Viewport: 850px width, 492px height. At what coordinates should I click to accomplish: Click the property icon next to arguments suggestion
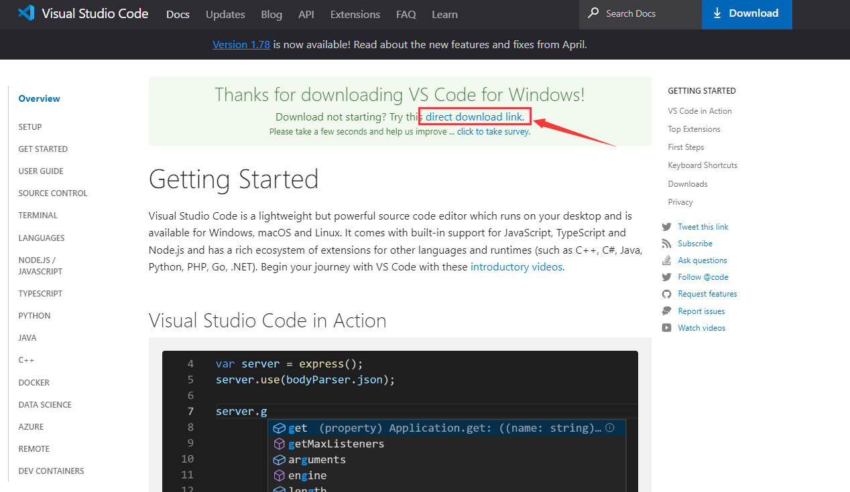tap(280, 460)
